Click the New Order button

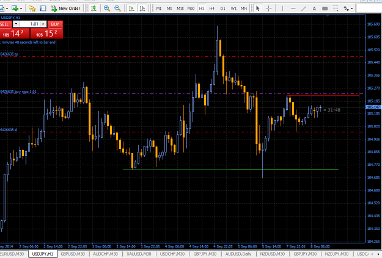[65, 9]
